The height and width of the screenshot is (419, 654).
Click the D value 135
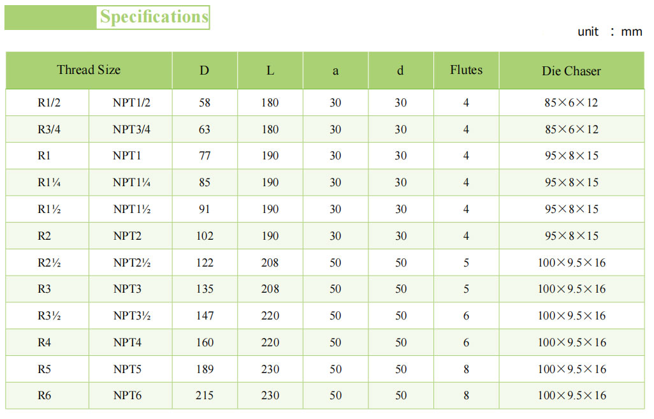pyautogui.click(x=205, y=289)
